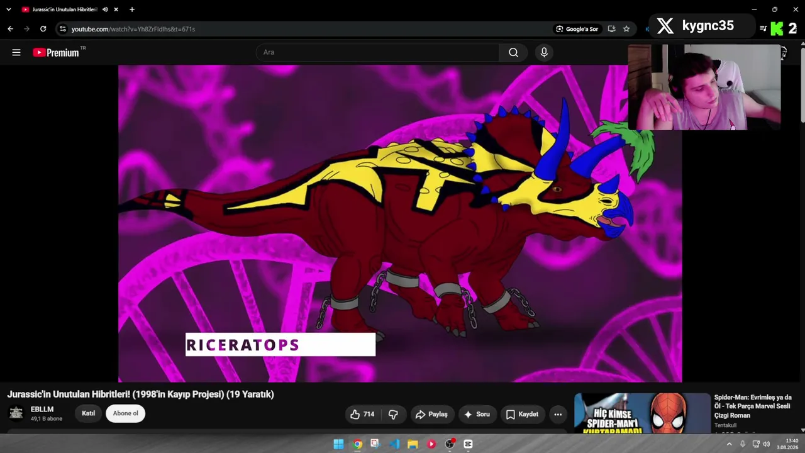Go forward with the browser forward arrow
The height and width of the screenshot is (453, 805).
point(26,29)
